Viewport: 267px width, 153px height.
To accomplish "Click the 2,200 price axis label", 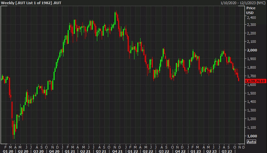I will [251, 33].
